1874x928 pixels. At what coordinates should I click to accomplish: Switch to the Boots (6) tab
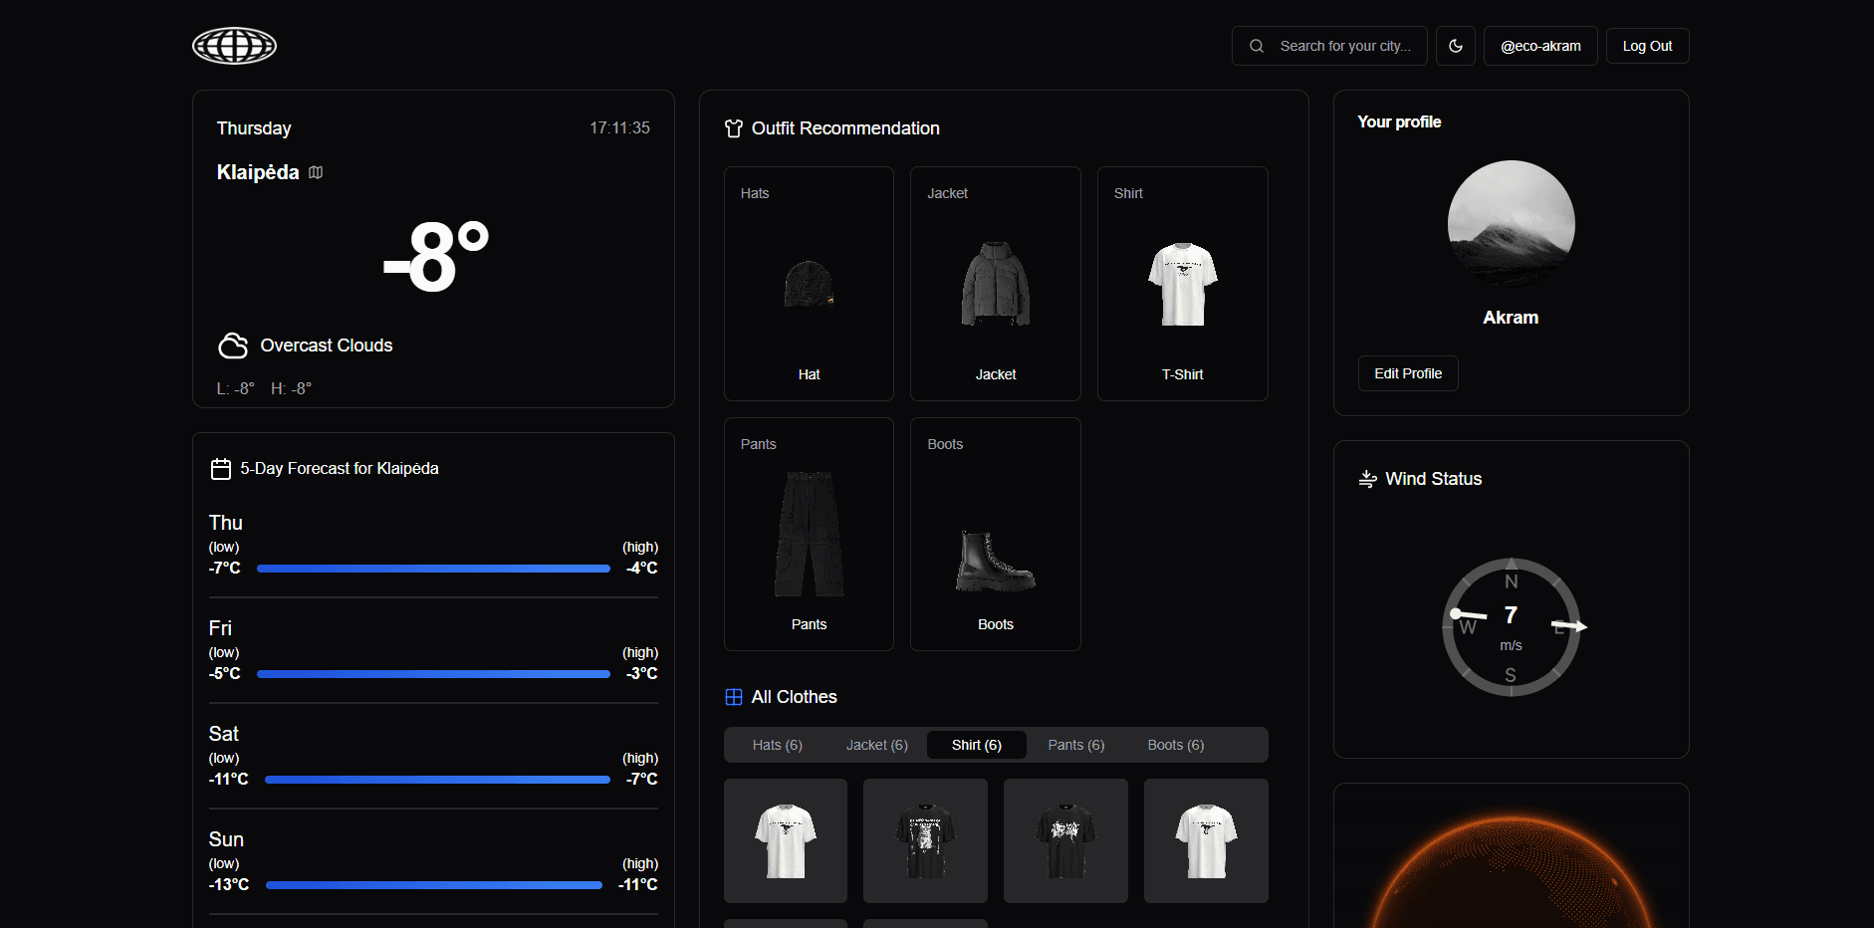click(x=1176, y=745)
